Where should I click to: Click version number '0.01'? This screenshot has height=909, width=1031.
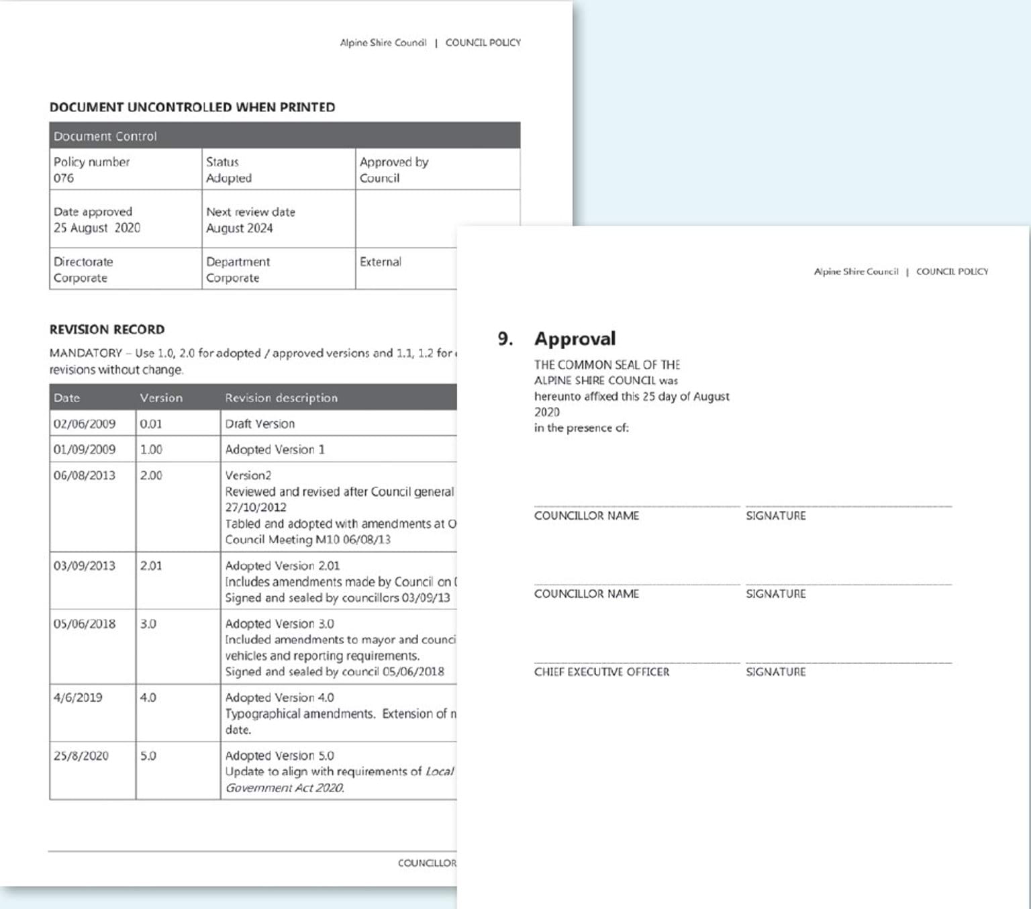(x=151, y=424)
